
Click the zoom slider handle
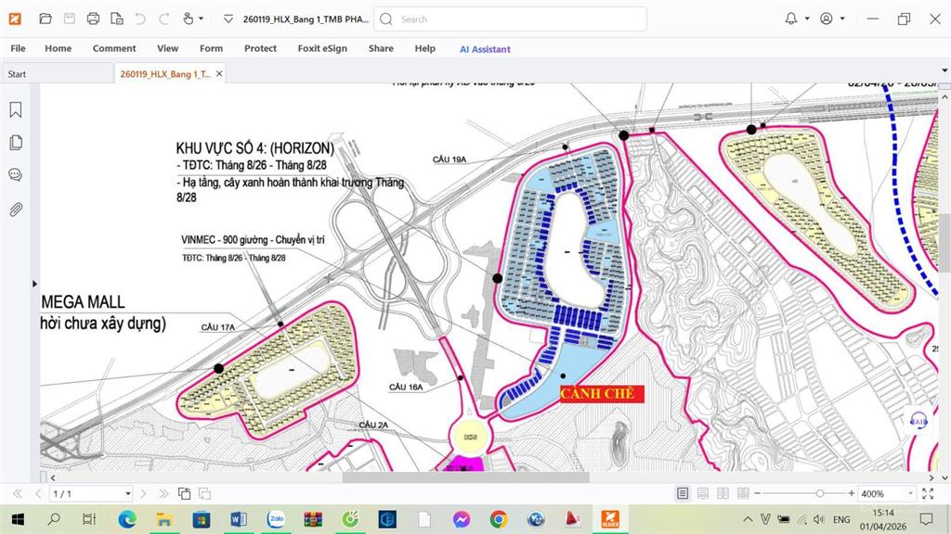[x=819, y=493]
